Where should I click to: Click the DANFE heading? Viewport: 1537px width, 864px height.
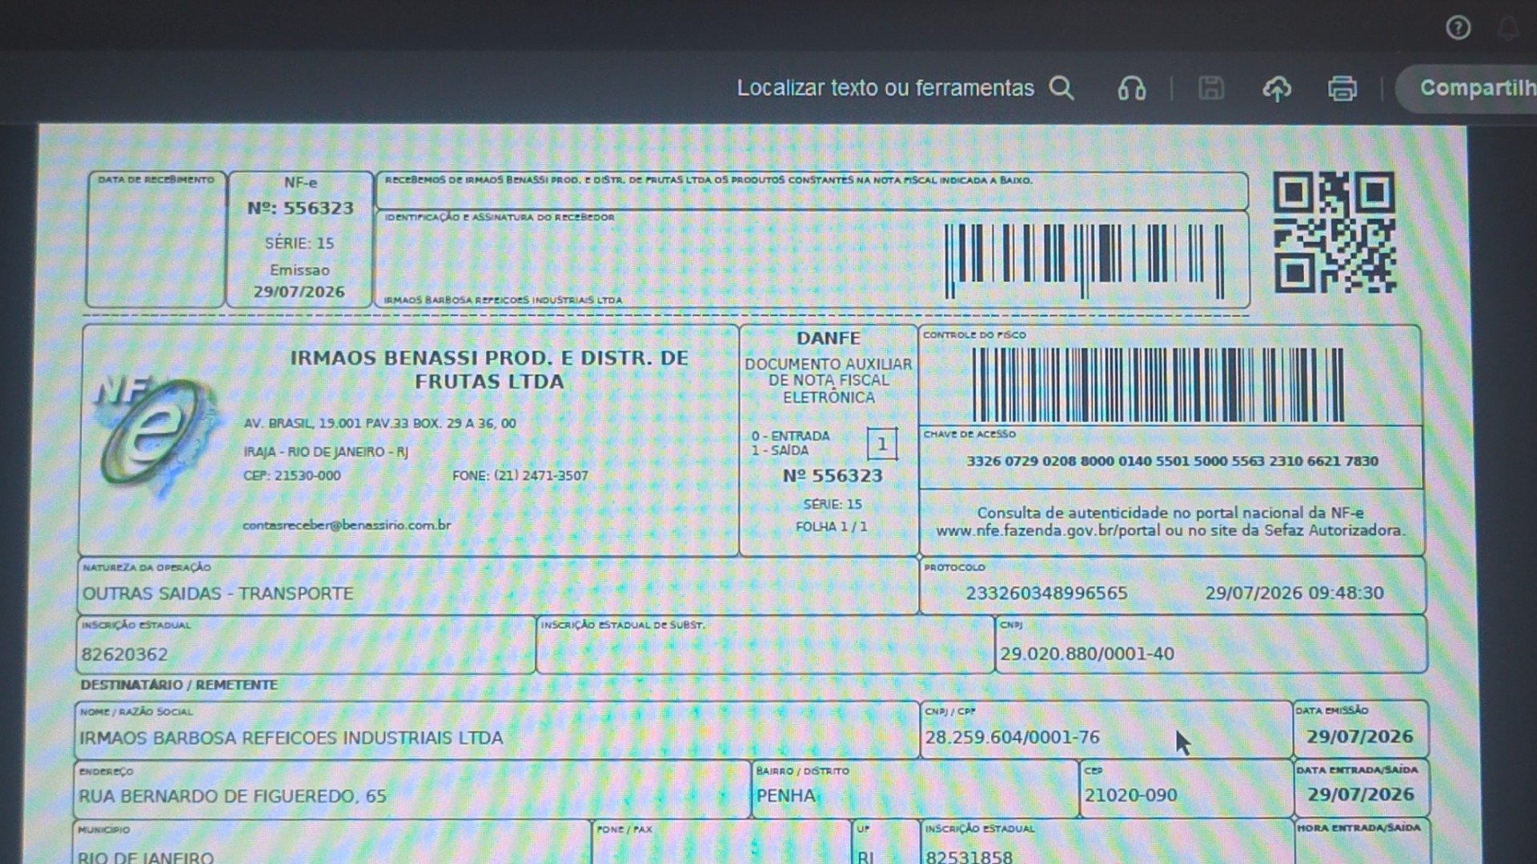[829, 338]
